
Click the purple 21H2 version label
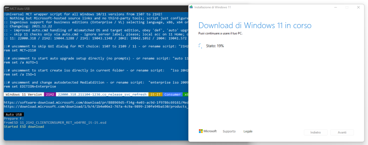(49, 94)
